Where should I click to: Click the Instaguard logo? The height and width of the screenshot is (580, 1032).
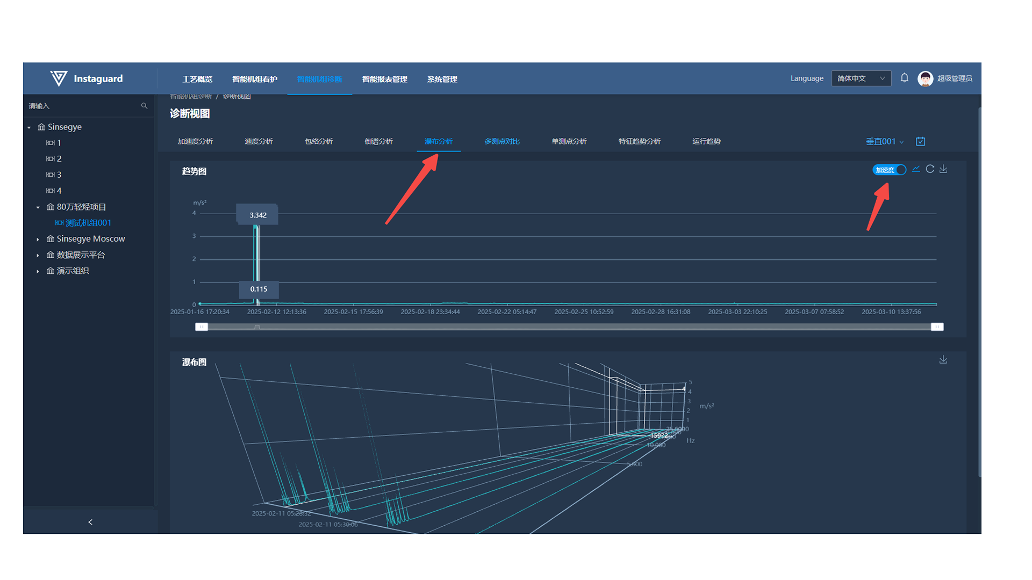(86, 78)
